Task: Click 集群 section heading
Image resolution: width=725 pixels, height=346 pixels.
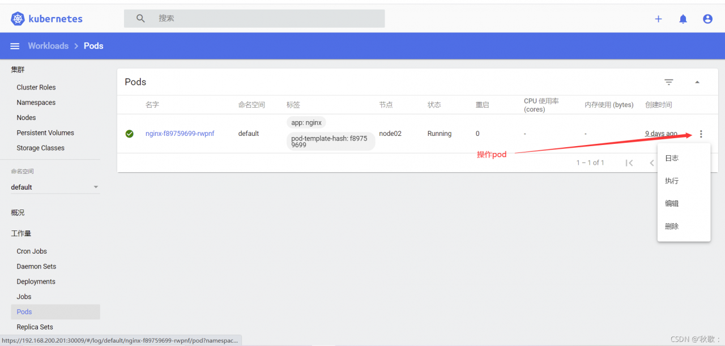Action: click(18, 70)
